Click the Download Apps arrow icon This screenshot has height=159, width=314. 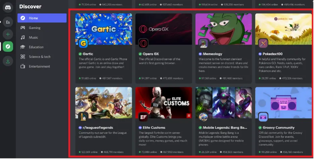8,61
